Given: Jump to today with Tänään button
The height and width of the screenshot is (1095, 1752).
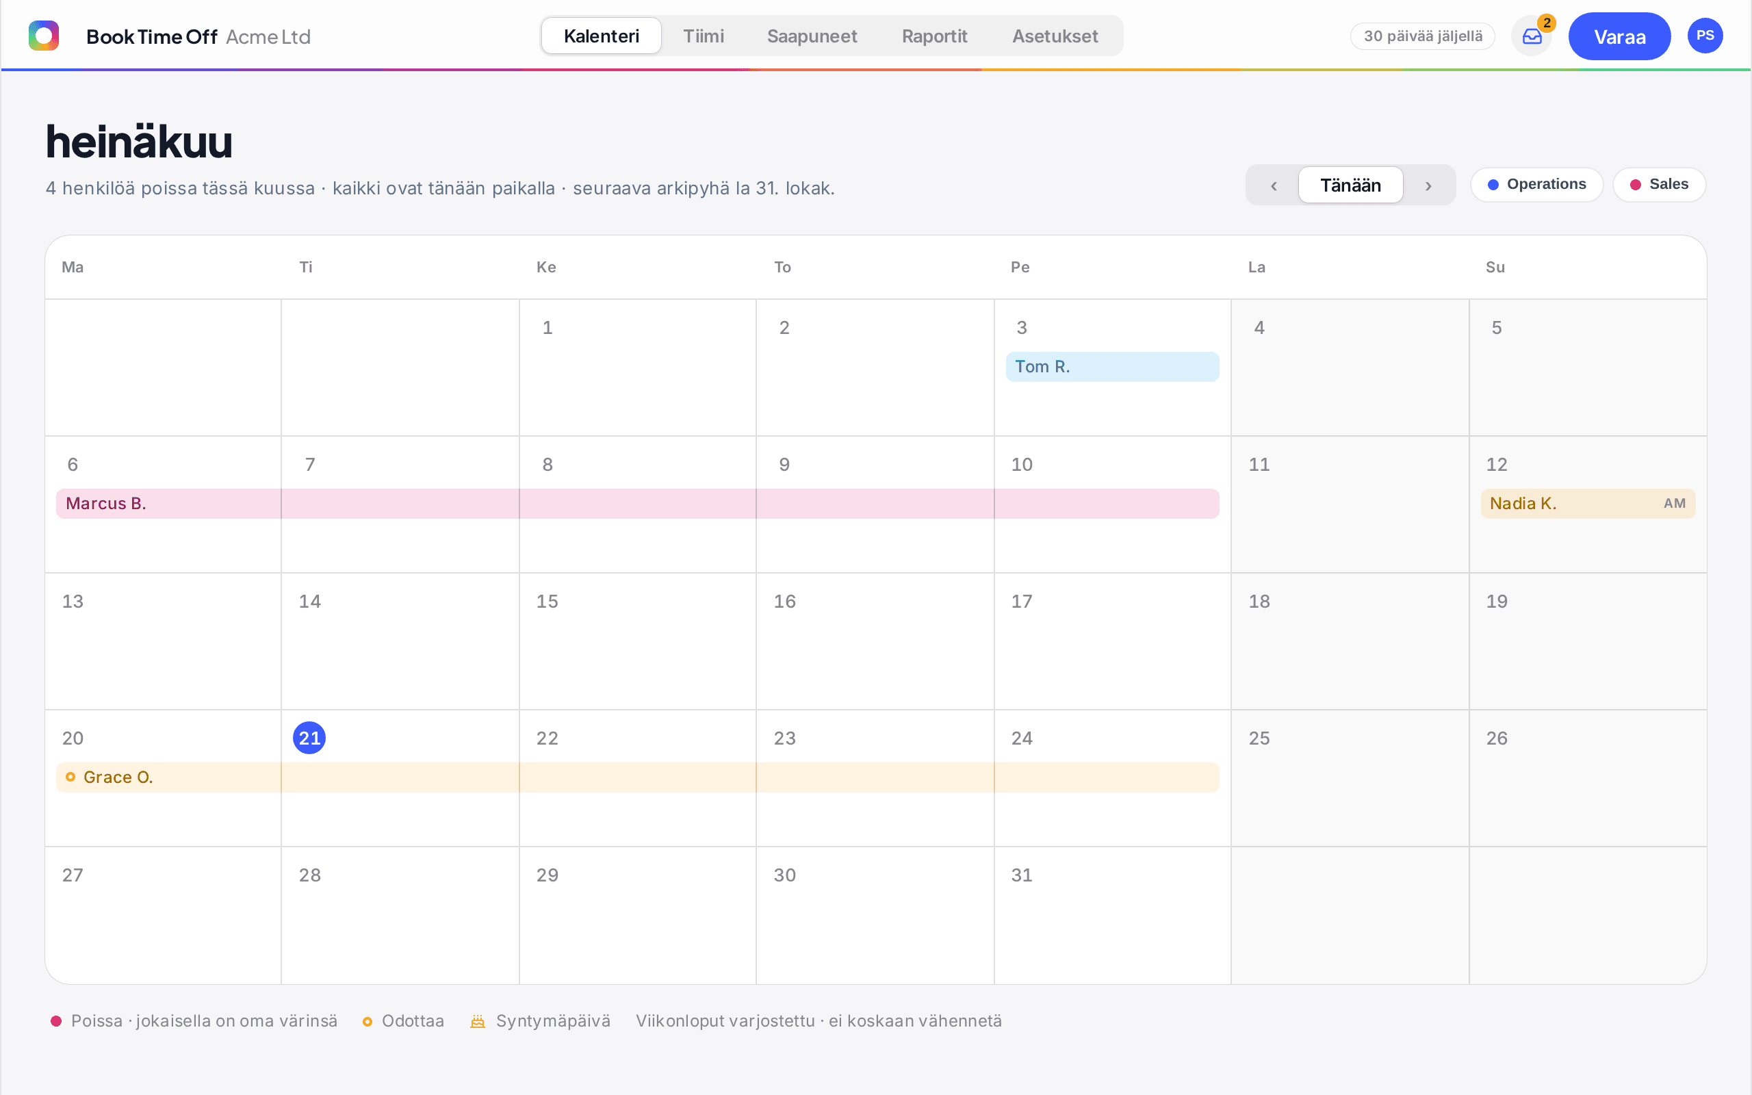Looking at the screenshot, I should (1350, 185).
